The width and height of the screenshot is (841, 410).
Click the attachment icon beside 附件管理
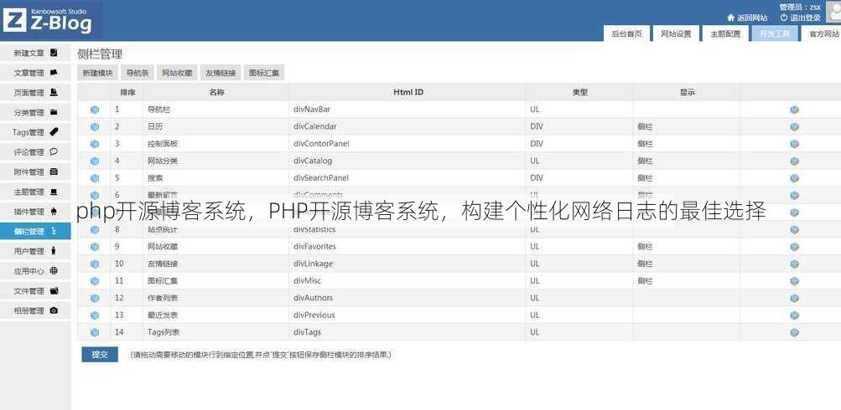54,172
